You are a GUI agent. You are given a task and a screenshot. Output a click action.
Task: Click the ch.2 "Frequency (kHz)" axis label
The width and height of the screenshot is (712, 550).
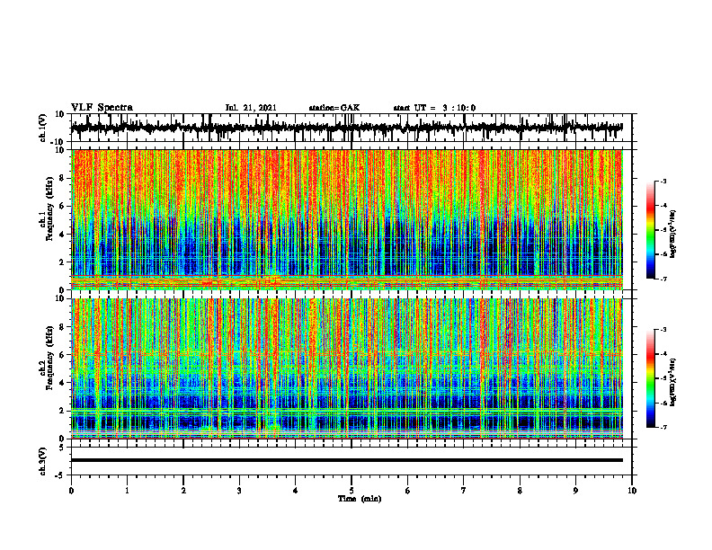coord(50,358)
